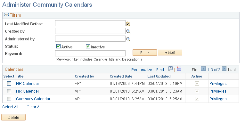245x124 pixels.
Task: Download Calendars grid to spreadsheet icon
Action: (179, 69)
